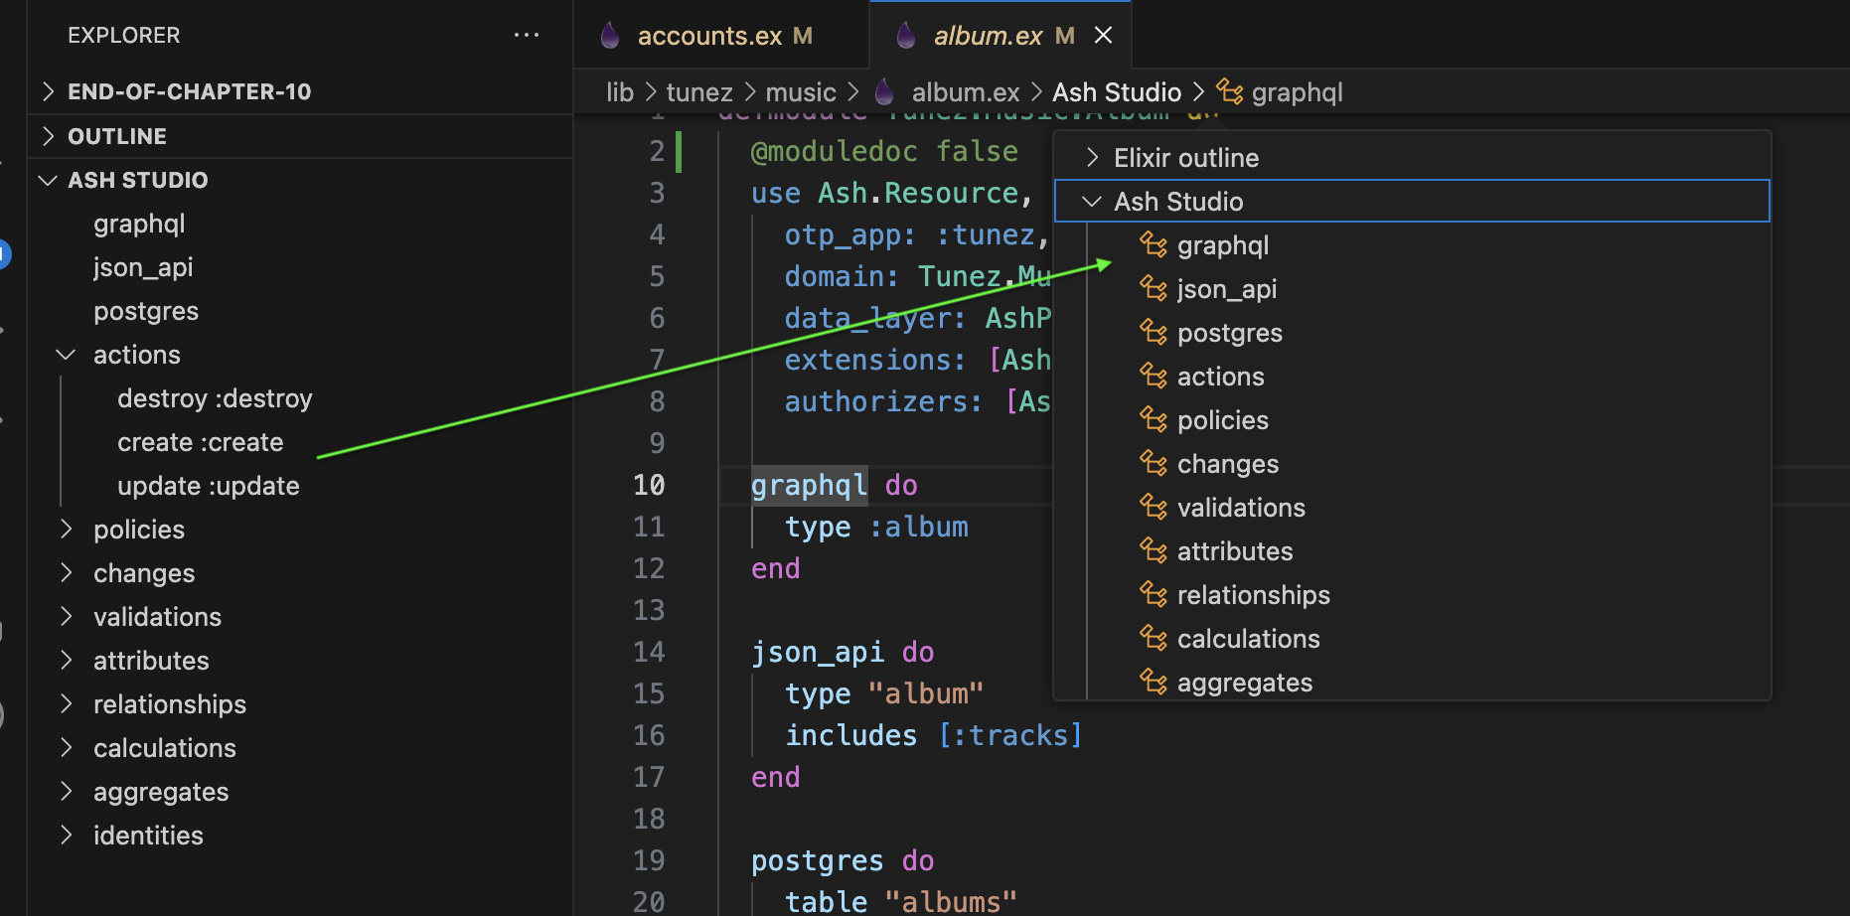Expand the Elixir outline section

tap(1093, 158)
